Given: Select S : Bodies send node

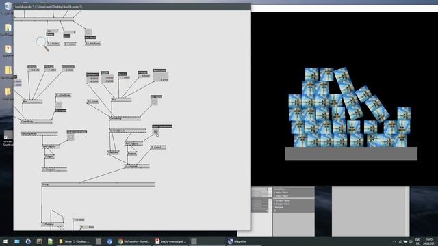Looking at the screenshot, I should pyautogui.click(x=53, y=44).
